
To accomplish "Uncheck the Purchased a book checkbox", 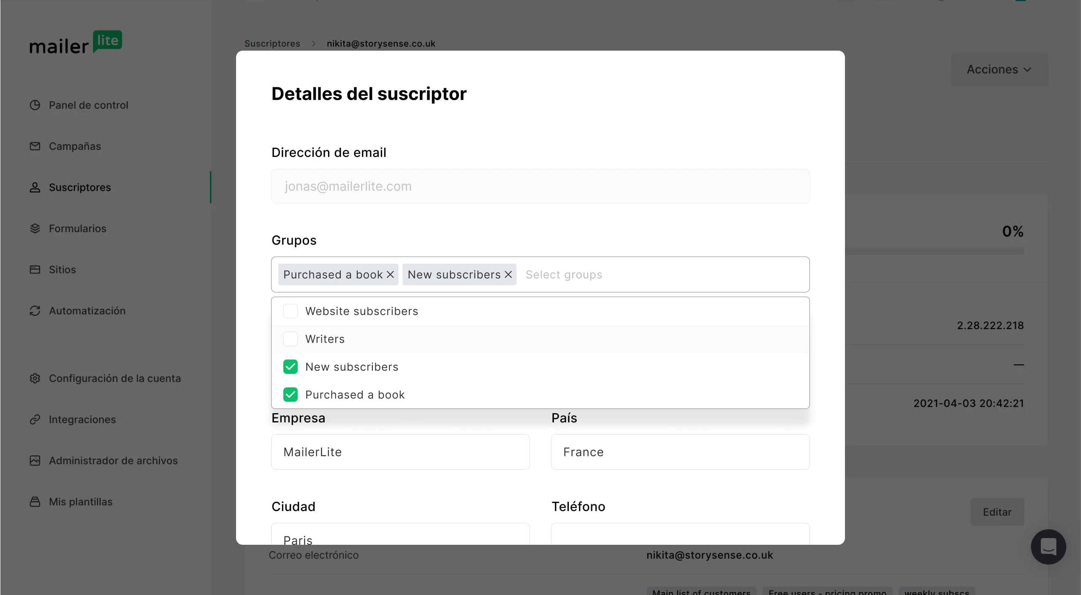I will point(291,395).
